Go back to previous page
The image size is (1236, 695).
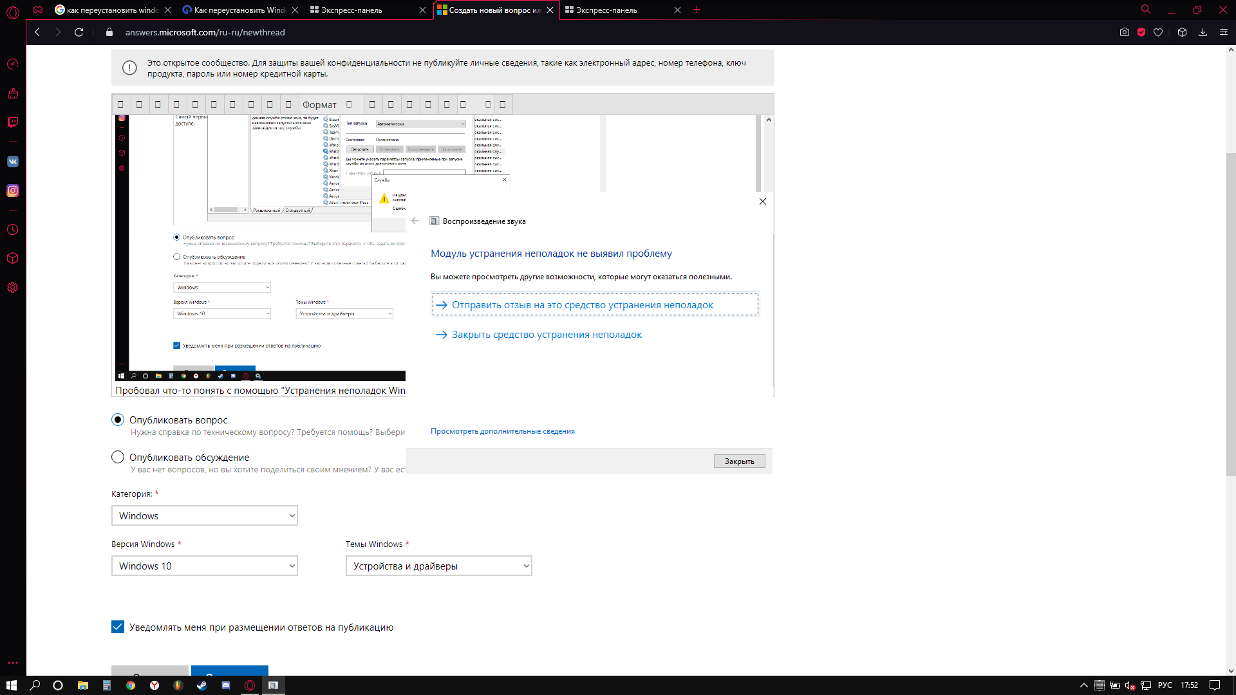37,32
